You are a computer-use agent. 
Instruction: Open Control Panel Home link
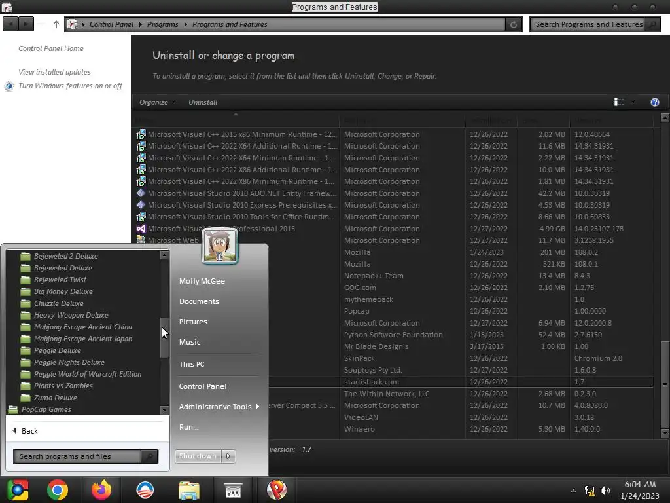click(51, 48)
